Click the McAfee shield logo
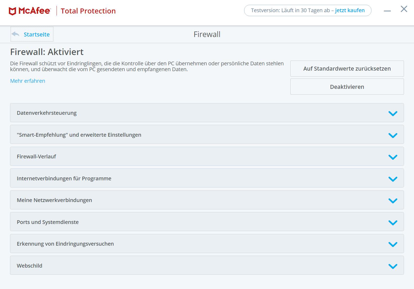 click(x=12, y=11)
